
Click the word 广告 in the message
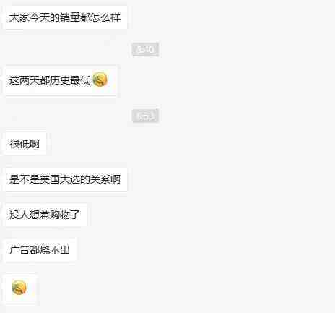(19, 249)
